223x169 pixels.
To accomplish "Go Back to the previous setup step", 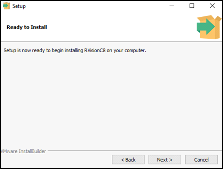I will (128, 160).
